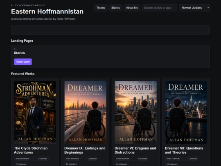Click author tag under Dreamer VI
221x166 pixels.
123,159
